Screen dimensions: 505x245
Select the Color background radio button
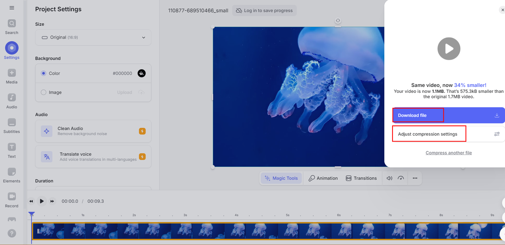point(44,74)
